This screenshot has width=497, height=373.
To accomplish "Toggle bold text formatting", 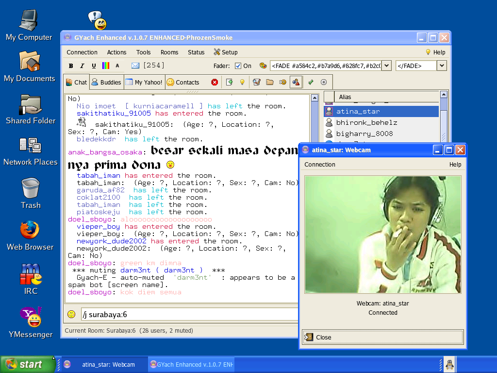I will tap(71, 66).
